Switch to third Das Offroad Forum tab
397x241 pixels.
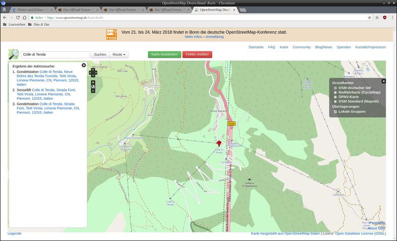[169, 10]
